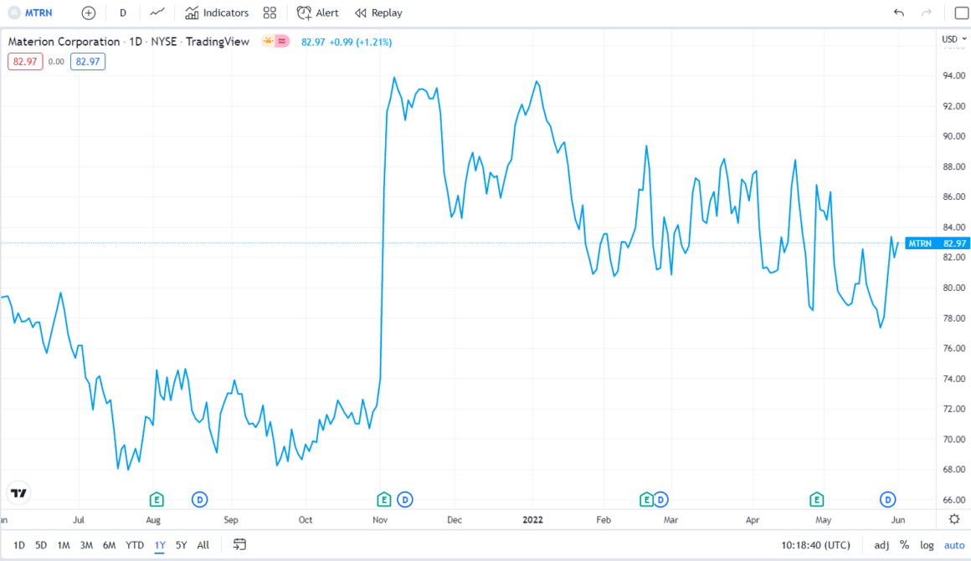Image resolution: width=971 pixels, height=561 pixels.
Task: Create an alert with the Alert clock icon
Action: (x=317, y=13)
